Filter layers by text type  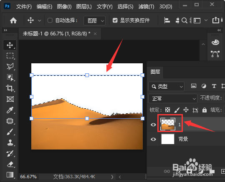[214, 86]
